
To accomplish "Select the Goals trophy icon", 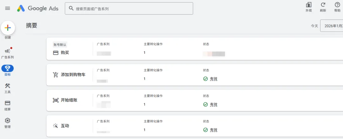I will tap(8, 68).
